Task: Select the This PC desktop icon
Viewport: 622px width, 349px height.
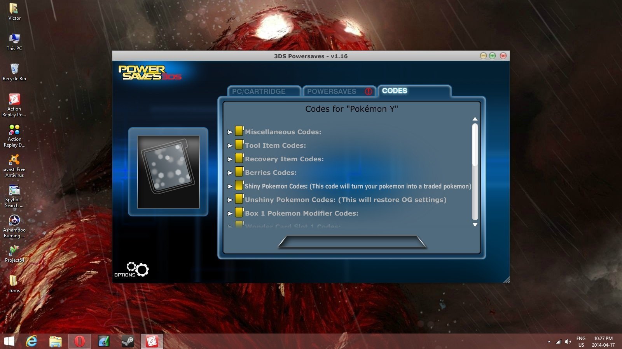Action: [x=14, y=42]
